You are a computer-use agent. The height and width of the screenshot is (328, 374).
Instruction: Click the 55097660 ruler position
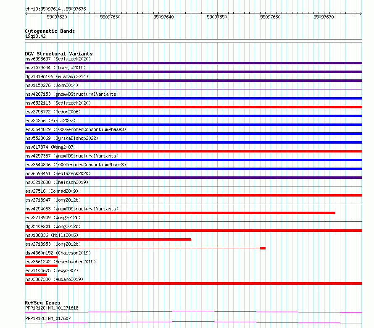(x=270, y=17)
